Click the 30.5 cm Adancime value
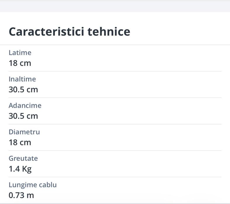This screenshot has width=230, height=204. (x=23, y=116)
